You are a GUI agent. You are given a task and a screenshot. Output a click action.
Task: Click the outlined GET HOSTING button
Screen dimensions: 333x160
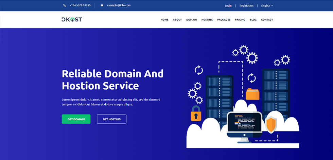112,119
